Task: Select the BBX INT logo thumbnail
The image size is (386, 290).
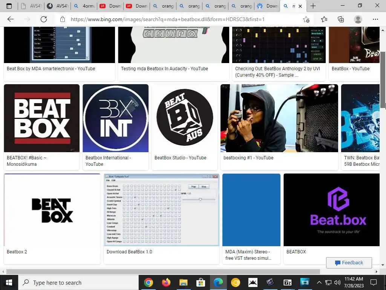Action: click(115, 118)
